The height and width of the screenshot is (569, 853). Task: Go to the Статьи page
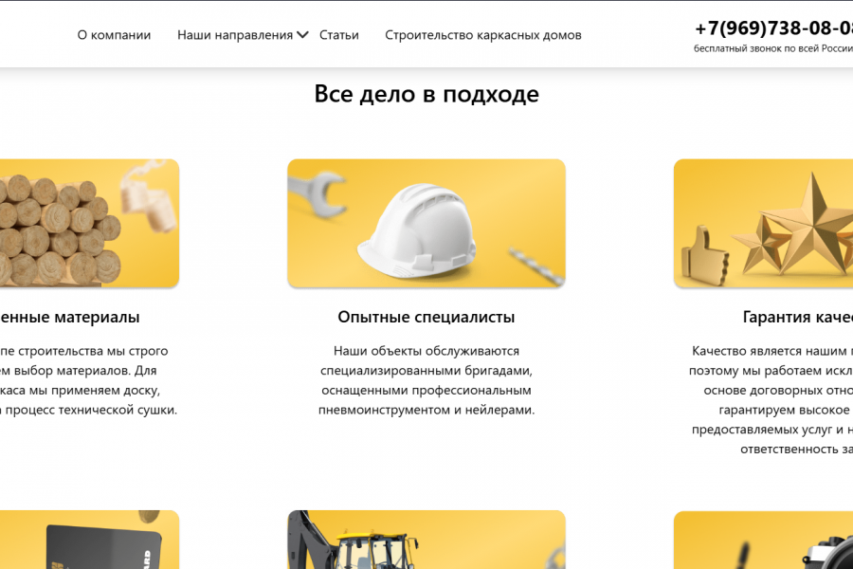tap(339, 35)
